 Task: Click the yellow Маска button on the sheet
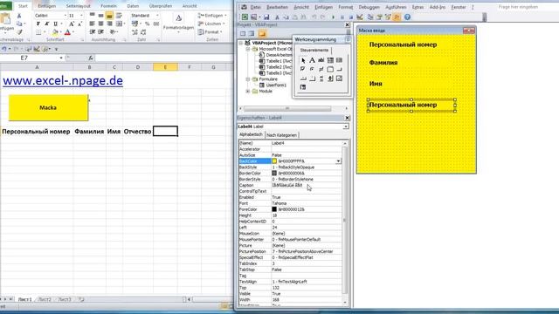[x=48, y=107]
